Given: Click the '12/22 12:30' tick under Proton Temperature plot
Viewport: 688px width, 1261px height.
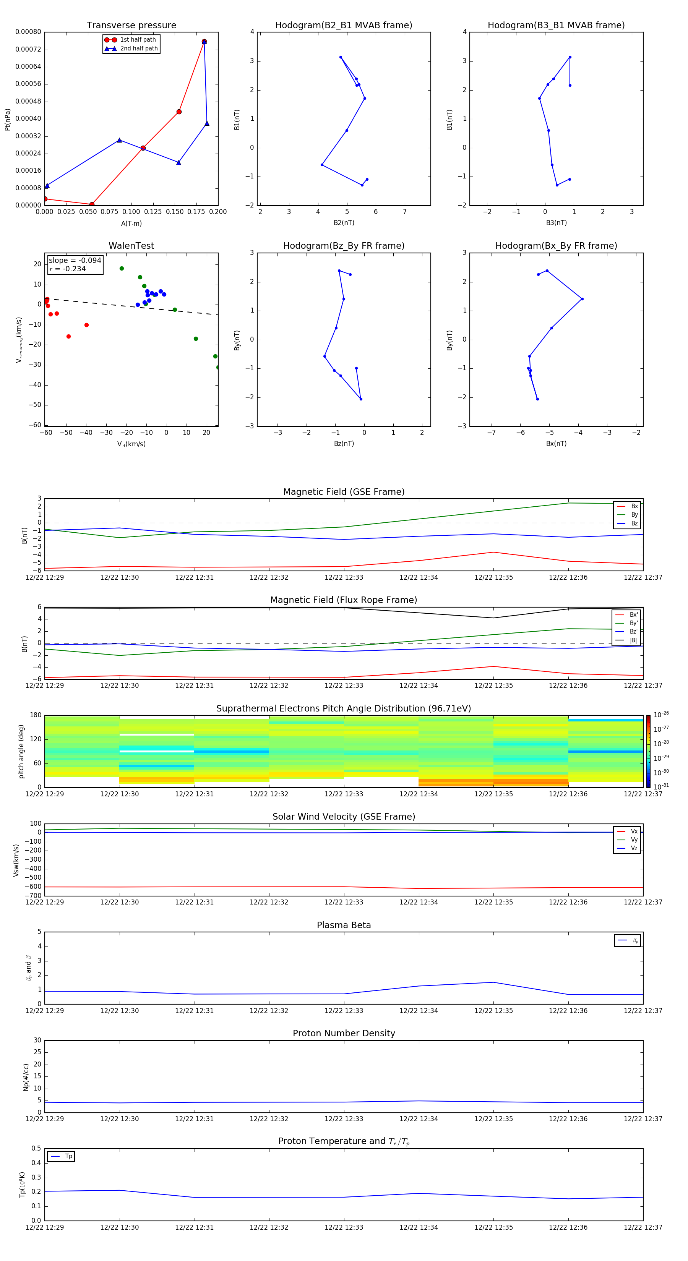Looking at the screenshot, I should (120, 1228).
